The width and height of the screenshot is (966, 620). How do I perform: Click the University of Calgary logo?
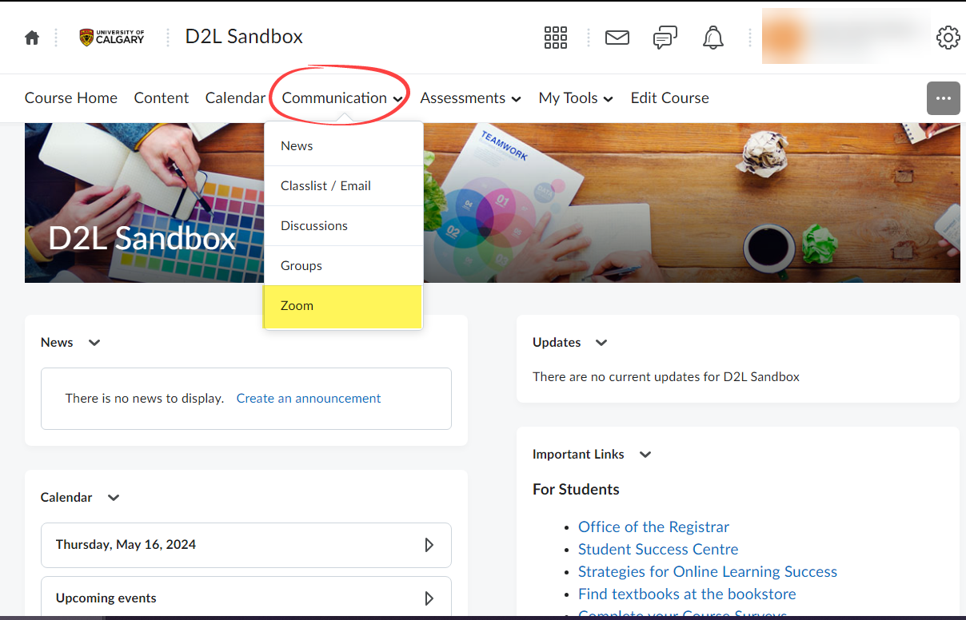[x=112, y=38]
